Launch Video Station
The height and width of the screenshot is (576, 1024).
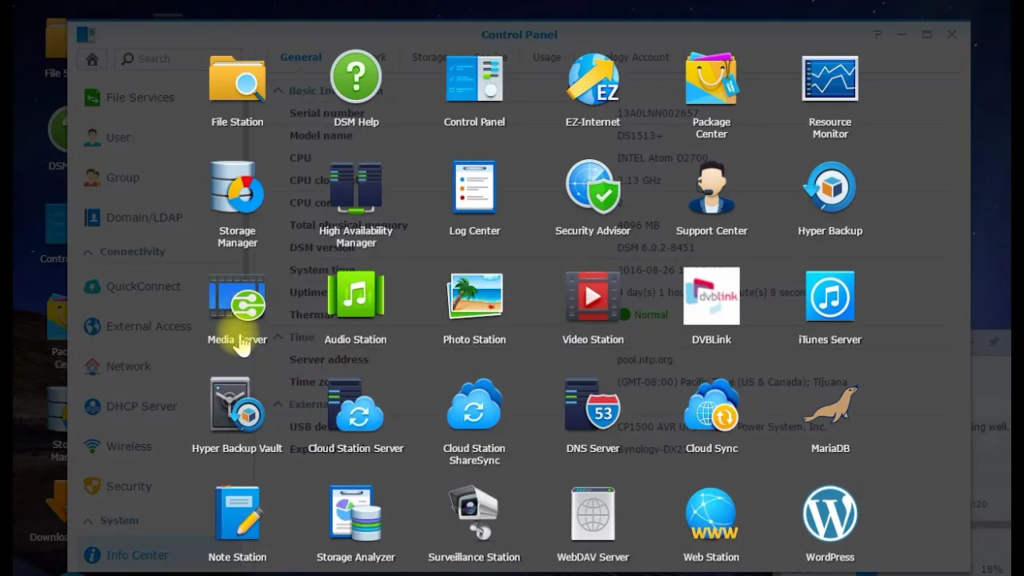(593, 297)
